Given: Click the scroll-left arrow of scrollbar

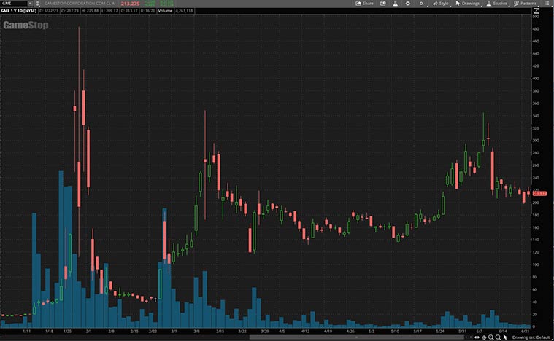Looking at the screenshot, I should (x=466, y=337).
